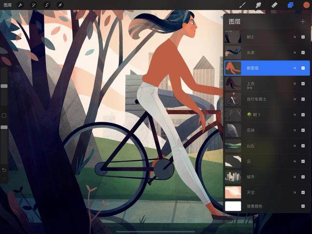Open the Actions wrench menu
312x234 pixels.
point(20,5)
